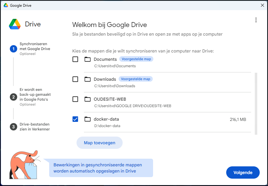Click the Documents folder icon
Viewport: 268px width, 186px height.
[x=88, y=59]
